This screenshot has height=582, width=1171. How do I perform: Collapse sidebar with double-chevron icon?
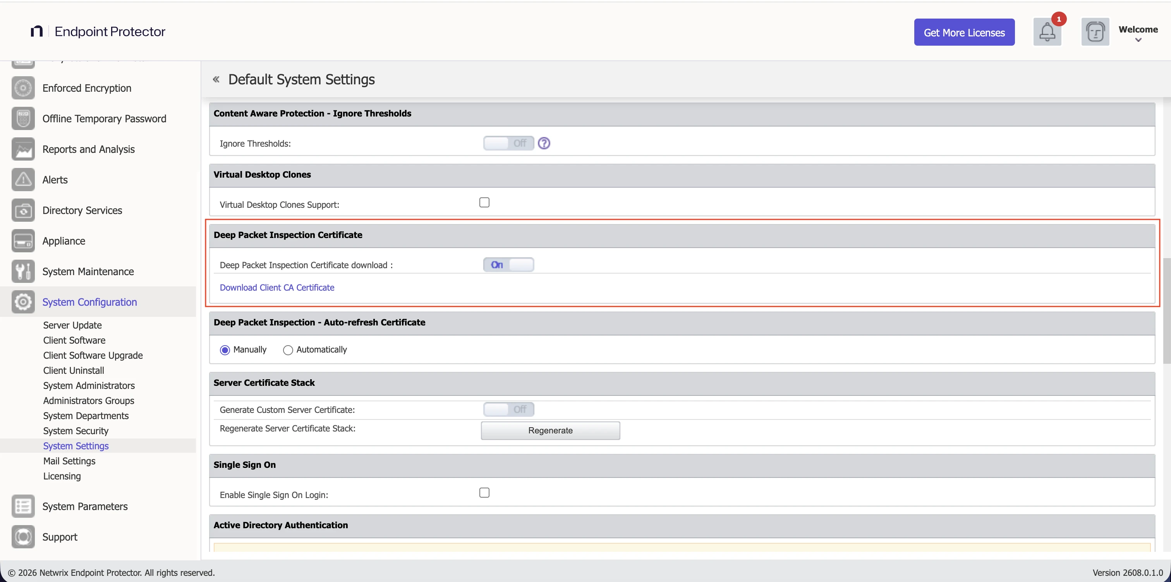[x=216, y=79]
